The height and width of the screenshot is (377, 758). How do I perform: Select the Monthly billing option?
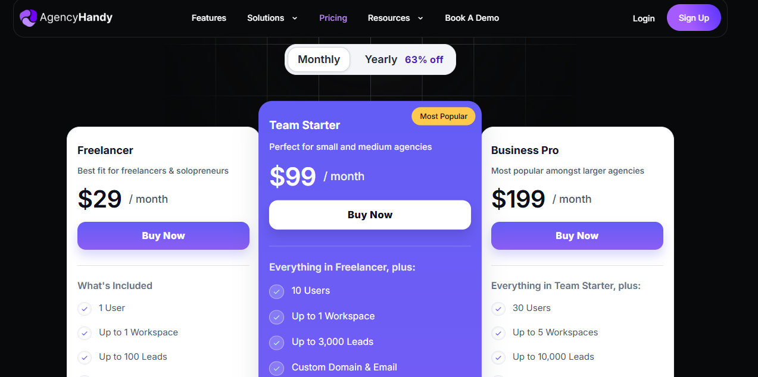(318, 59)
